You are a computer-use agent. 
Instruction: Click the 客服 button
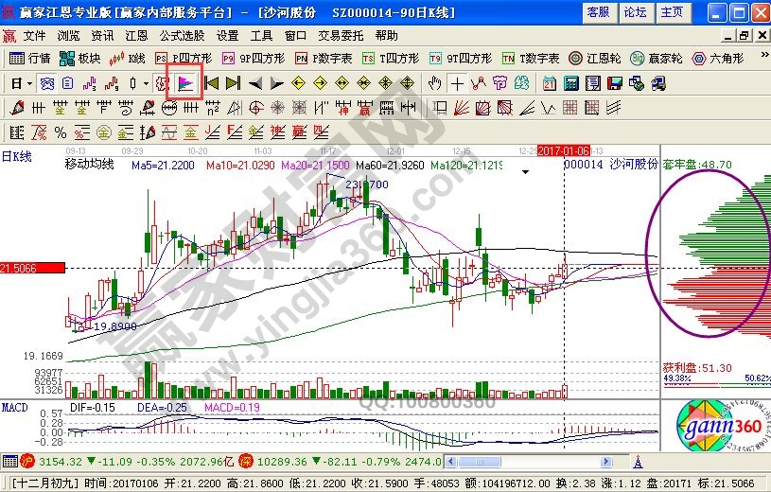(599, 12)
